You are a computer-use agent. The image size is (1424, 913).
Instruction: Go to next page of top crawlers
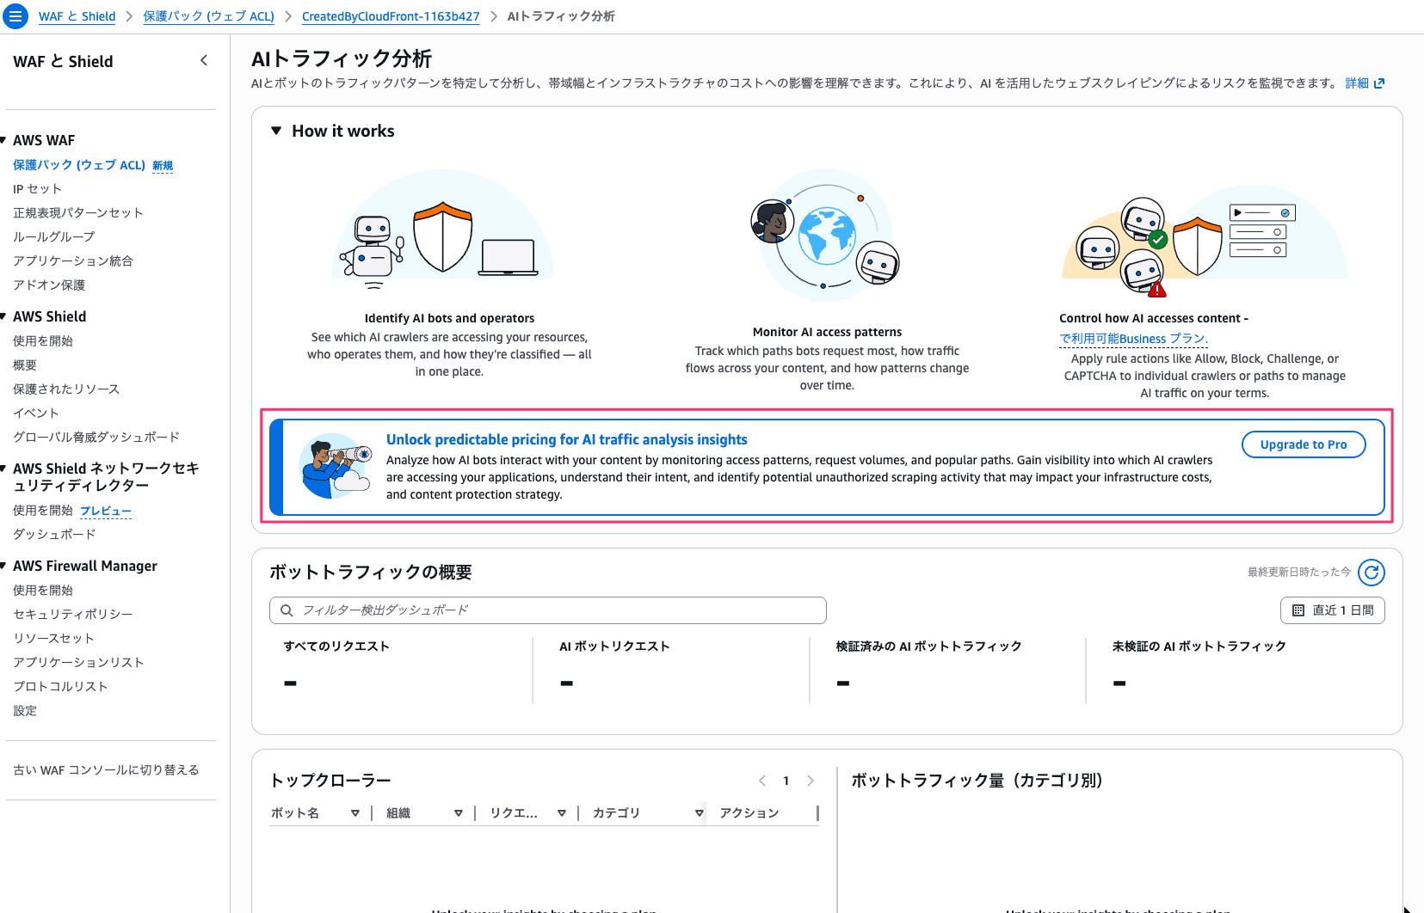click(810, 781)
